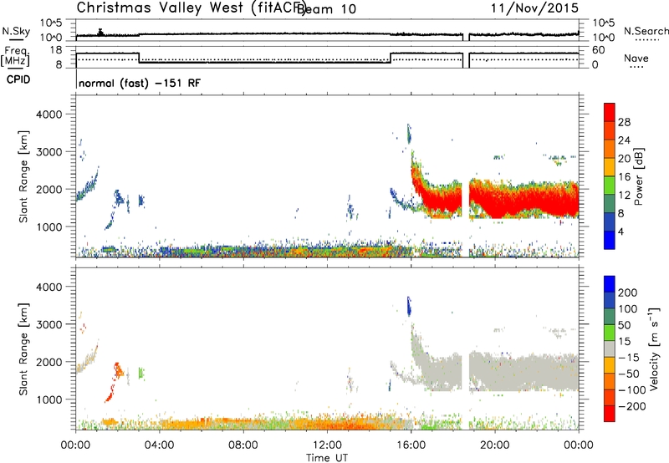Click the 'N.Sky' legend label
Image resolution: width=669 pixels, height=463 pixels.
[x=16, y=31]
